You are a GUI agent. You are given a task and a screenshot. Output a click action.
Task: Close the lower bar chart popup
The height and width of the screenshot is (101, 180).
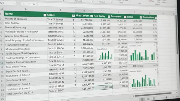[x=156, y=70]
